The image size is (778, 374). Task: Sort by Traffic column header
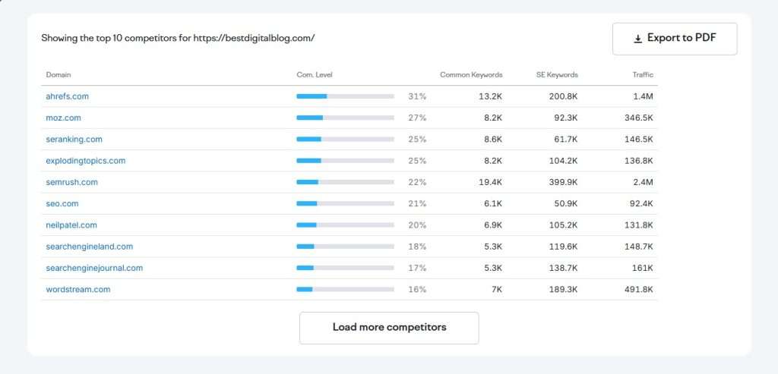(x=641, y=74)
